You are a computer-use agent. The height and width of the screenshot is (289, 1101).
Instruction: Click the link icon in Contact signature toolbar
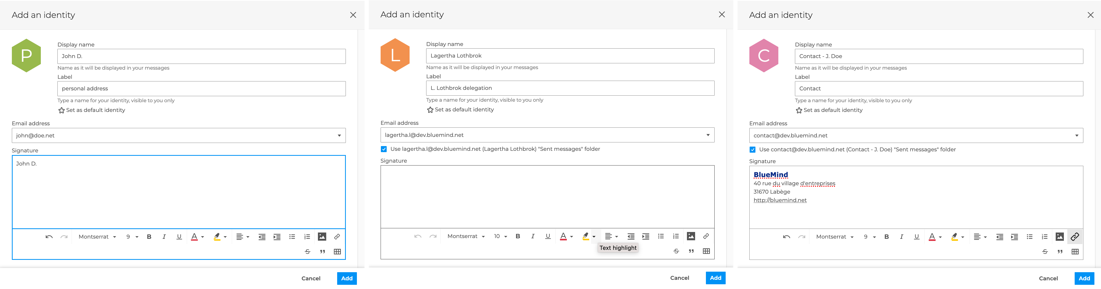1074,236
